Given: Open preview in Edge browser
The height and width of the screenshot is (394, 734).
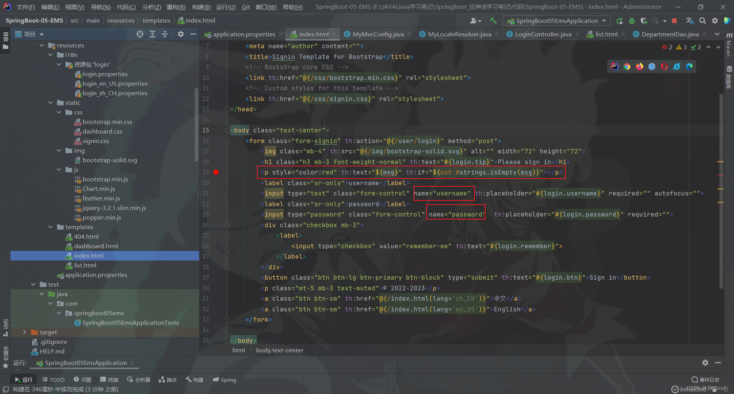Looking at the screenshot, I should coord(689,67).
